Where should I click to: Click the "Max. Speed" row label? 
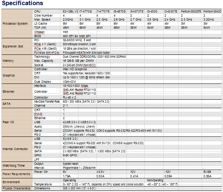coord(42,19)
